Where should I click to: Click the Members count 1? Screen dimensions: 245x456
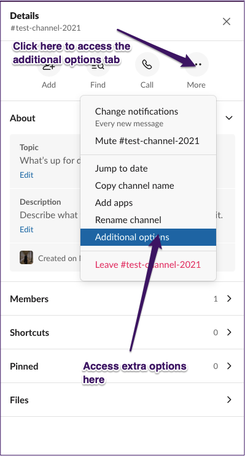(216, 299)
